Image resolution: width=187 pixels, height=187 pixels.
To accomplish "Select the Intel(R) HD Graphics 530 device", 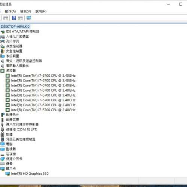I will [30, 174].
